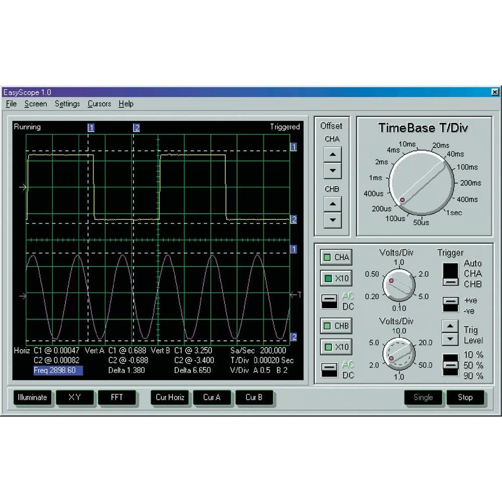
Task: Open the Cursors menu
Action: (99, 104)
